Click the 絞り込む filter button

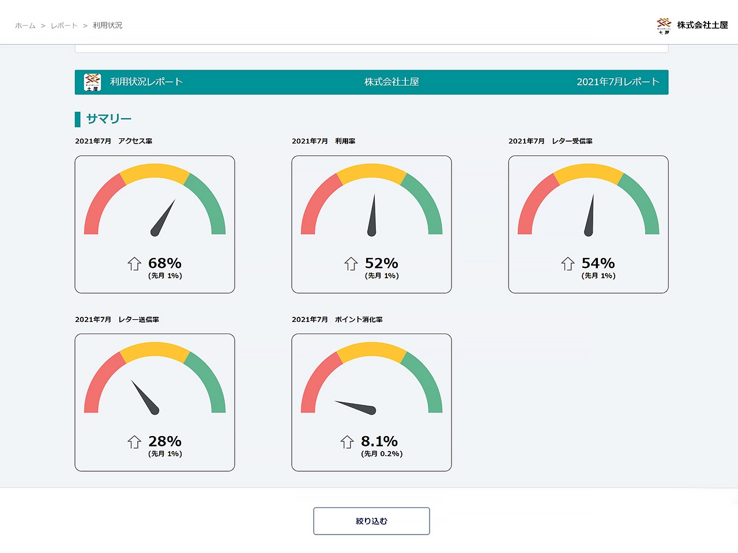coord(371,521)
